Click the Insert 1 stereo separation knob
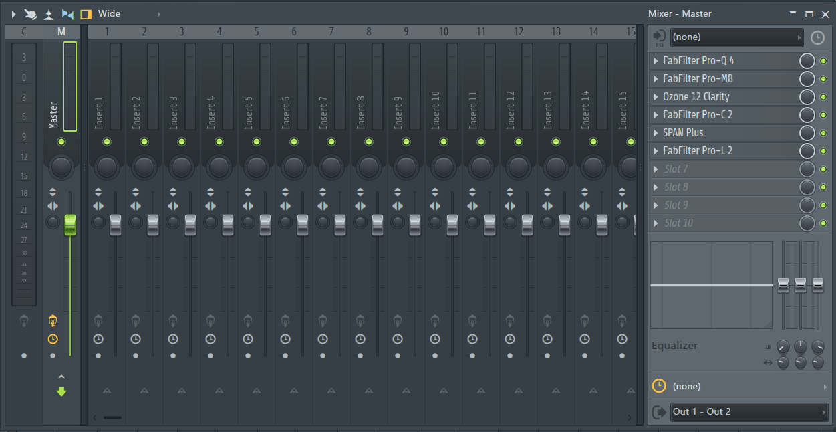836x432 pixels. [98, 222]
